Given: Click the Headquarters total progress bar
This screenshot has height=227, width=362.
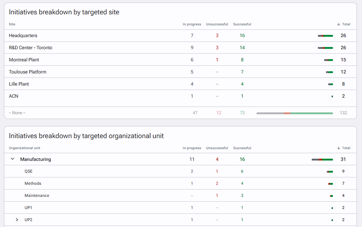Looking at the screenshot, I should [x=325, y=36].
